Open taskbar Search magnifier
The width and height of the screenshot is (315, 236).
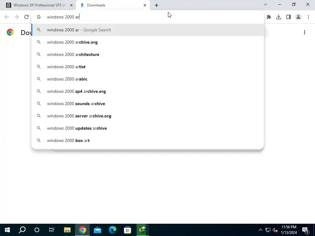(x=22, y=230)
